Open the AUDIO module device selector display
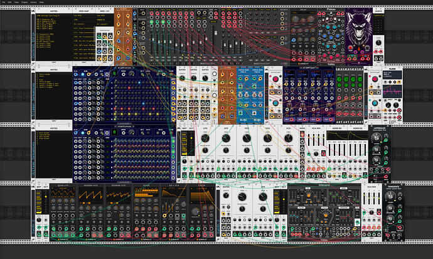Viewport: 433px width, 259px height. (378, 16)
